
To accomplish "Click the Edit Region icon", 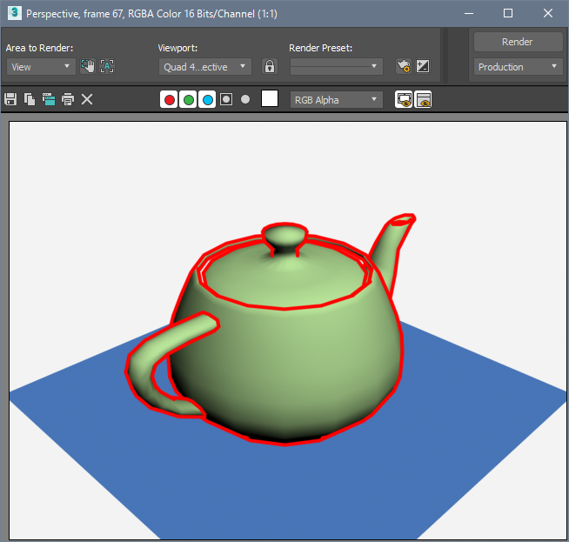I will 88,66.
